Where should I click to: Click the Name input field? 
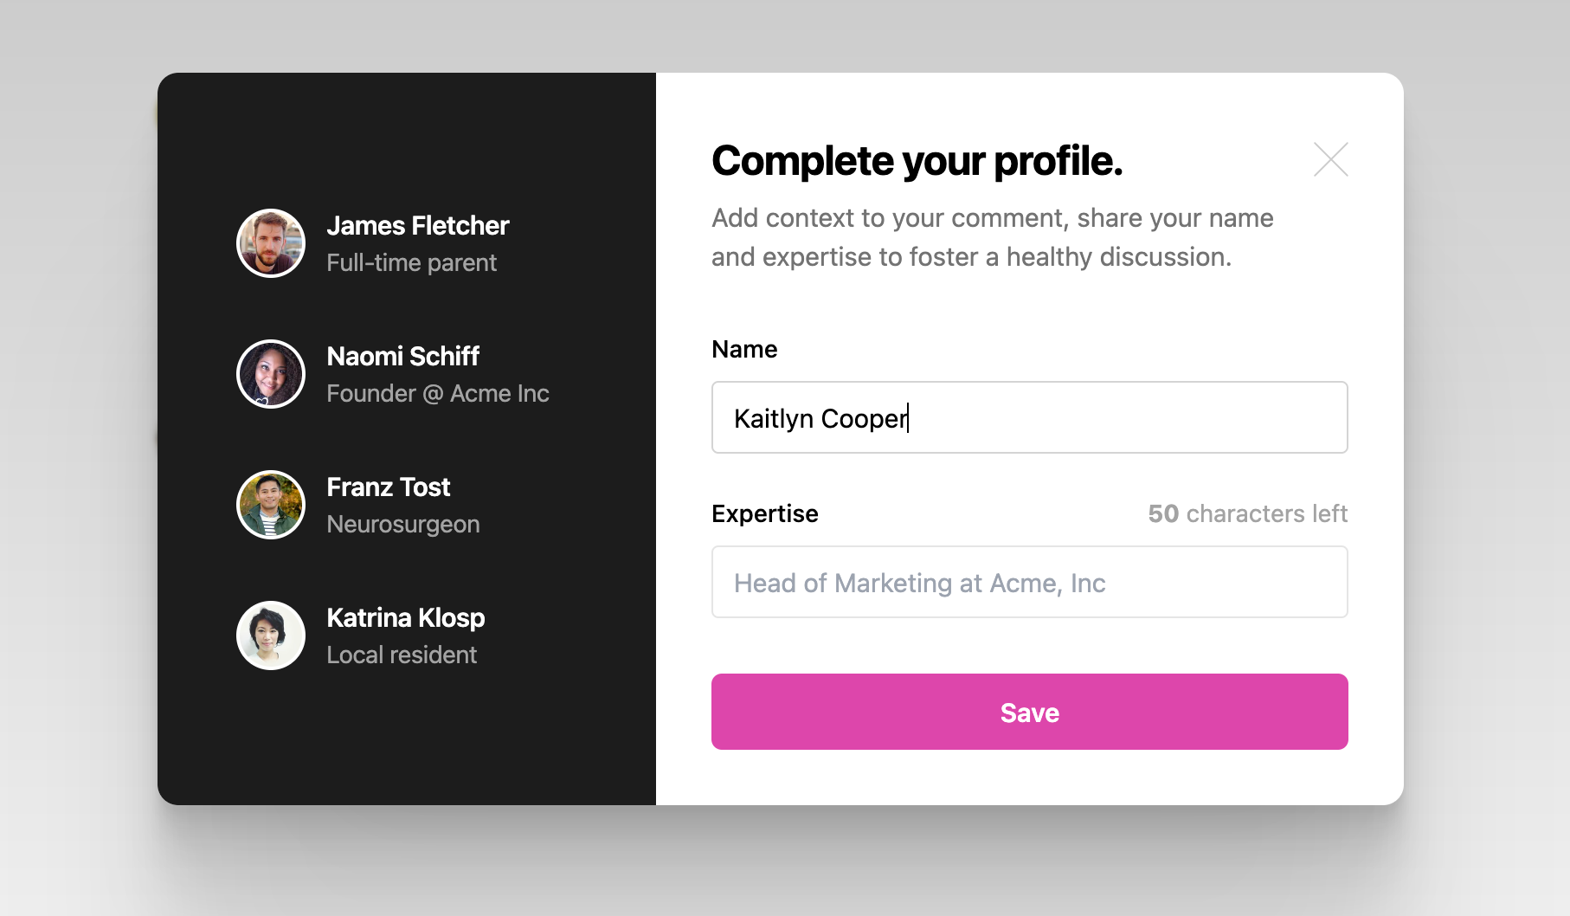pyautogui.click(x=1029, y=417)
